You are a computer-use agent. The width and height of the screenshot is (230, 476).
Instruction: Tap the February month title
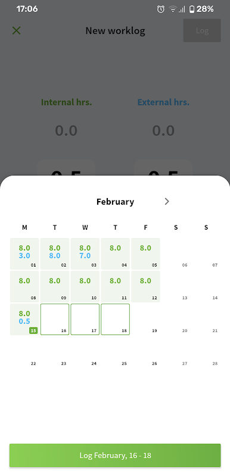[x=115, y=202]
